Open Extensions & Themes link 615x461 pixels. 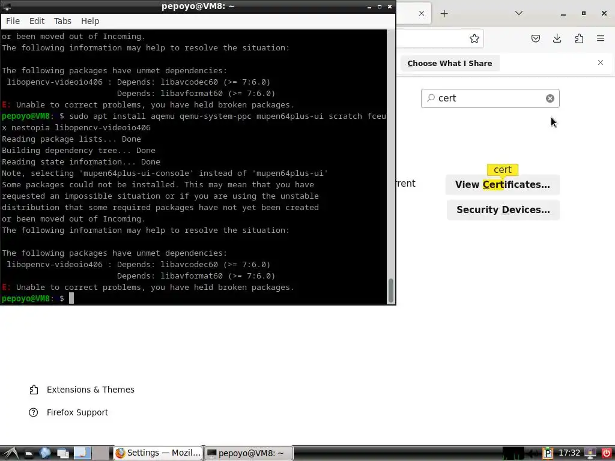(x=90, y=390)
